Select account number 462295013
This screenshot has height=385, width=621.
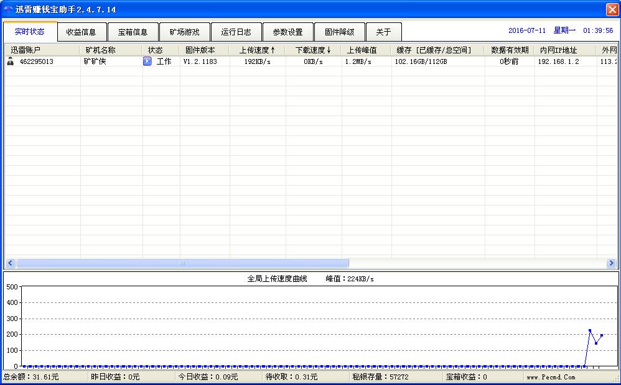click(x=37, y=61)
